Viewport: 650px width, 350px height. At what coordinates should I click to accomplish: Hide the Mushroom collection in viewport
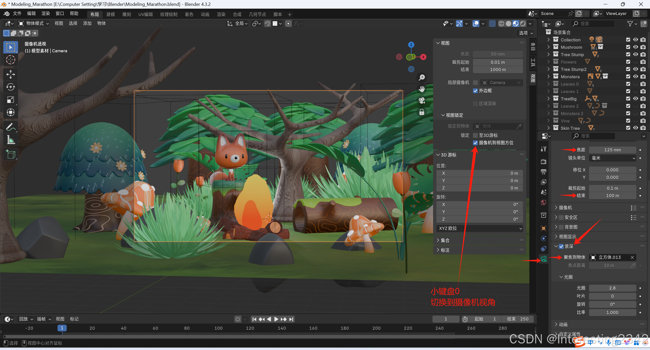coord(635,47)
